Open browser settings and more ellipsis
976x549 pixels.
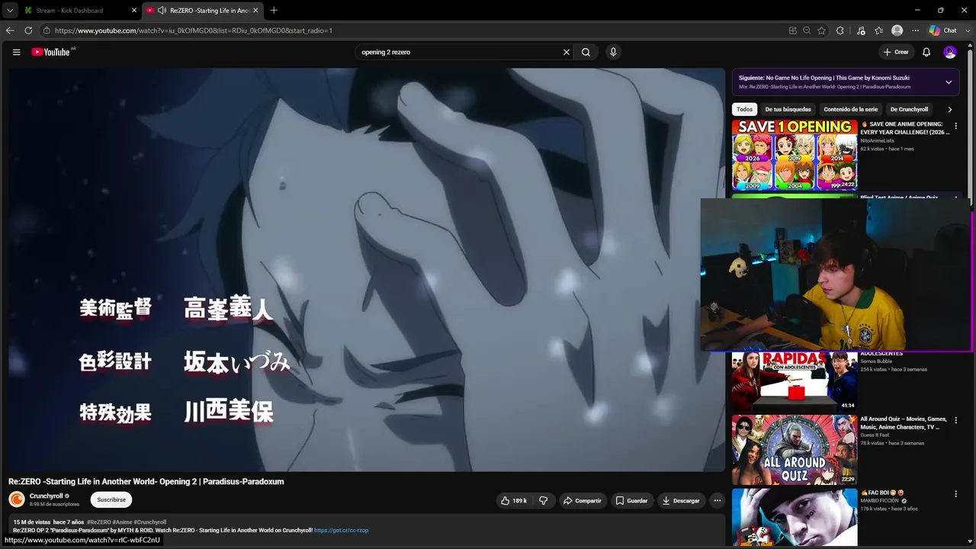coord(915,30)
